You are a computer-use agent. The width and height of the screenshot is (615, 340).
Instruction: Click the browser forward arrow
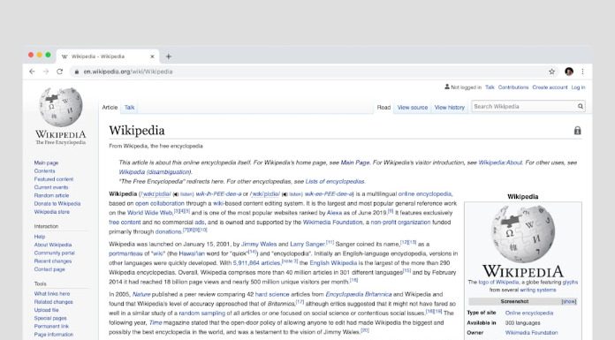(x=46, y=72)
